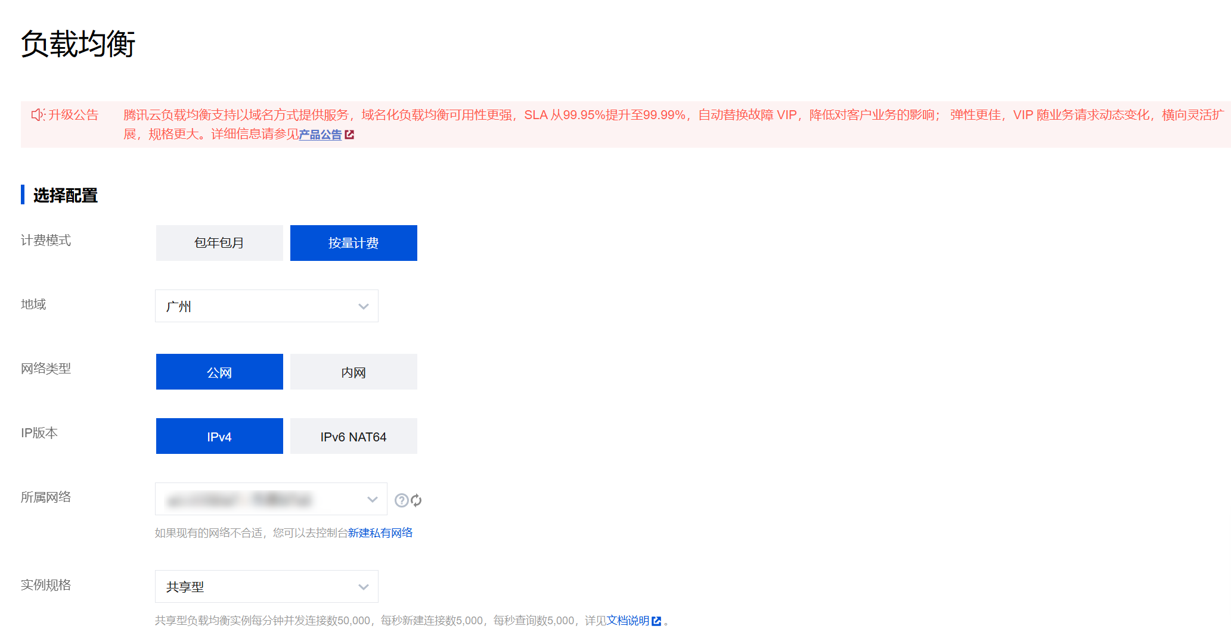
Task: Open the 实例规格 dropdown showing 共享型
Action: tap(266, 587)
